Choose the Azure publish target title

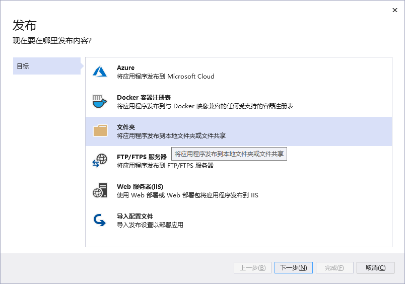coord(125,67)
